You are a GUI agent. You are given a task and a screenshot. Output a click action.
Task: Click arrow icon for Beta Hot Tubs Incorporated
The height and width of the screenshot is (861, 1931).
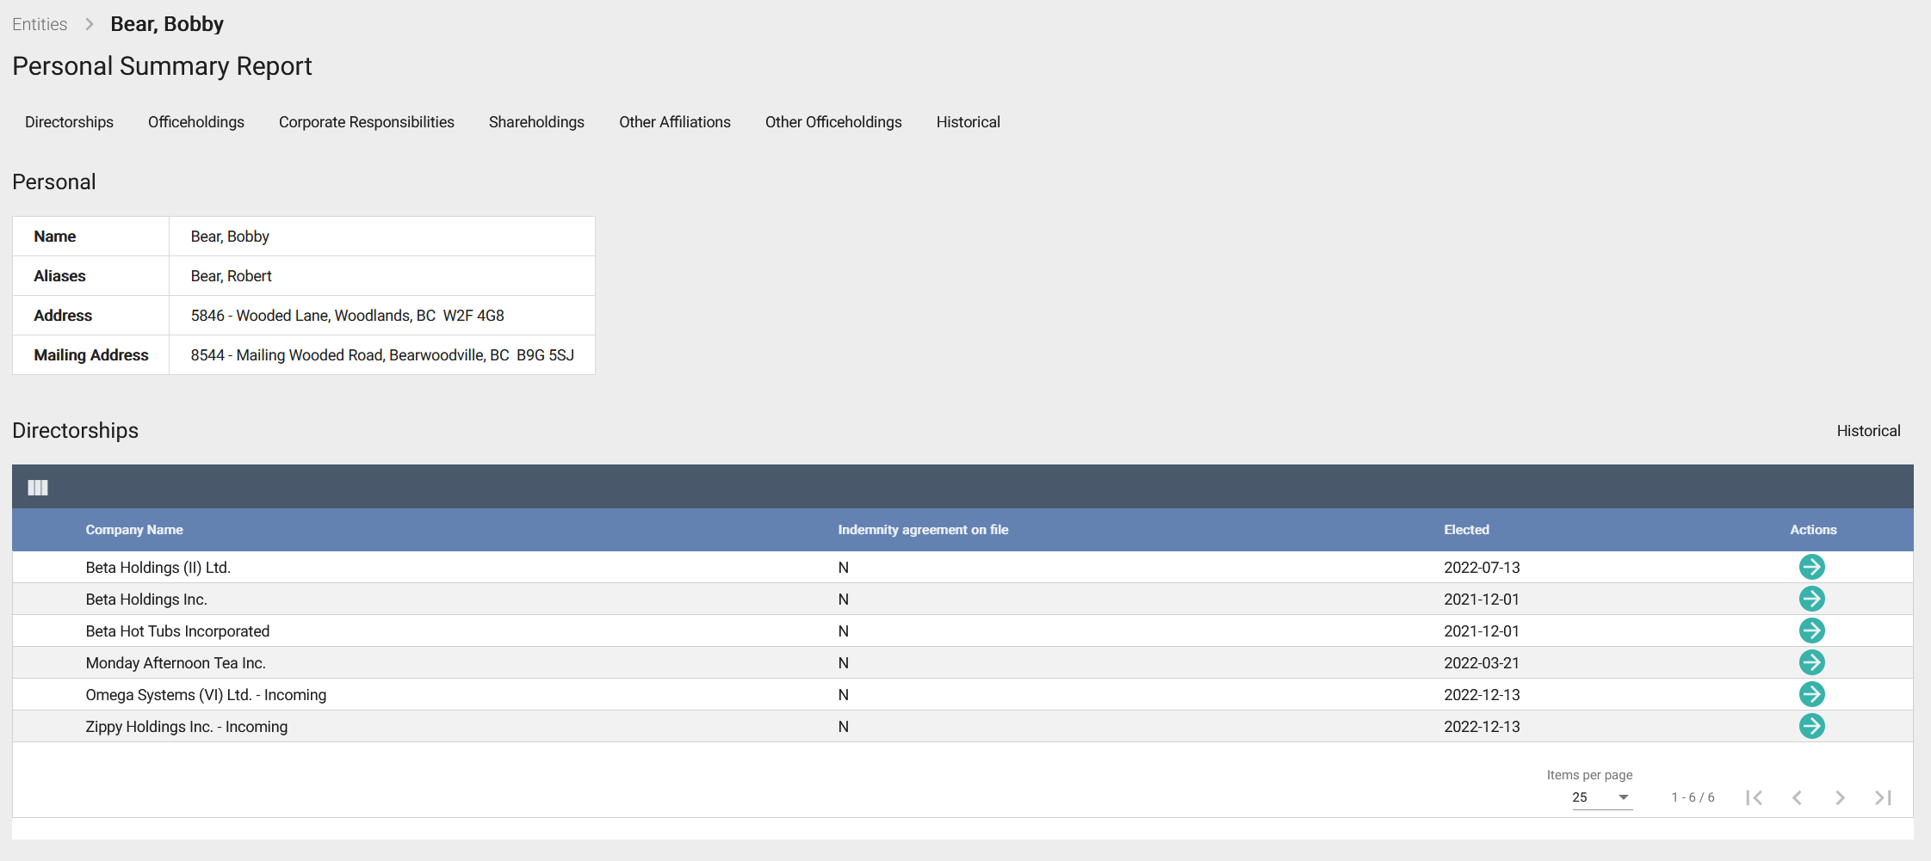[1811, 630]
